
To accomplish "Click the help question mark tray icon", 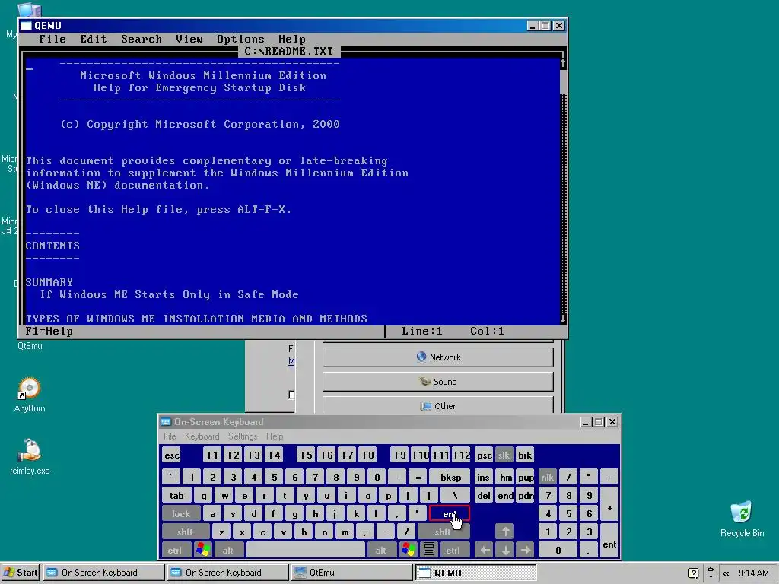I will coord(694,573).
